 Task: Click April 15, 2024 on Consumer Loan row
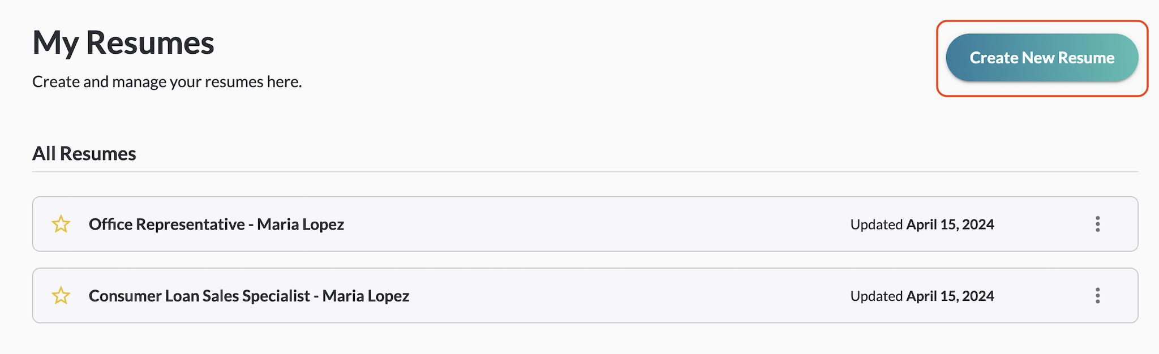[x=950, y=296]
